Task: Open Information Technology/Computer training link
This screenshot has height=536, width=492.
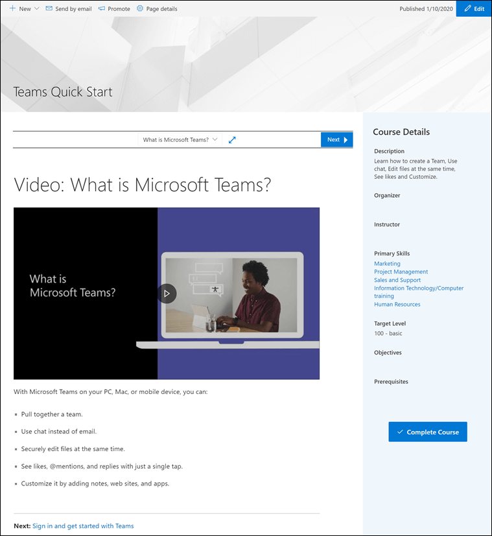Action: [x=419, y=292]
